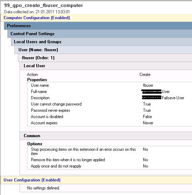
Task: Click True value for User cannot change password
Action: [x=147, y=104]
